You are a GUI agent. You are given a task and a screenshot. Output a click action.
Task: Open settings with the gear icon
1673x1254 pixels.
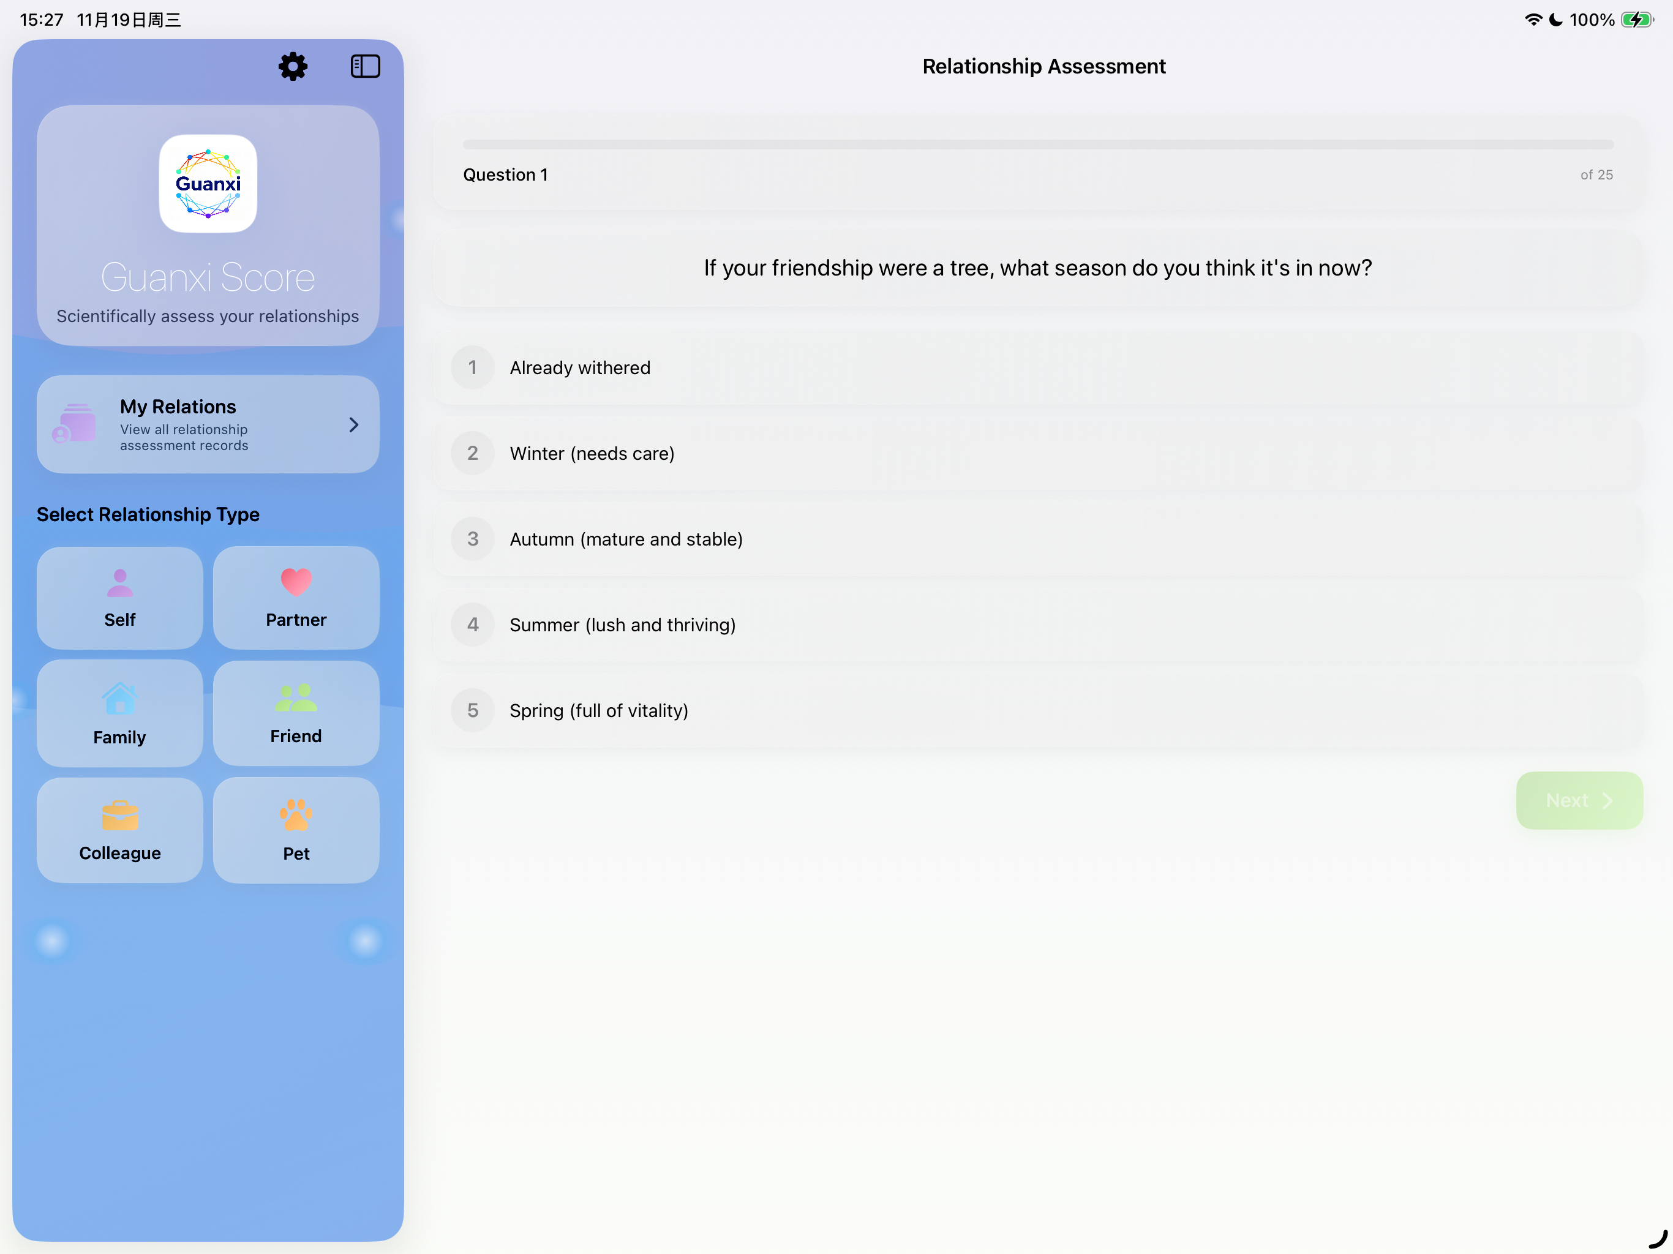click(x=293, y=67)
